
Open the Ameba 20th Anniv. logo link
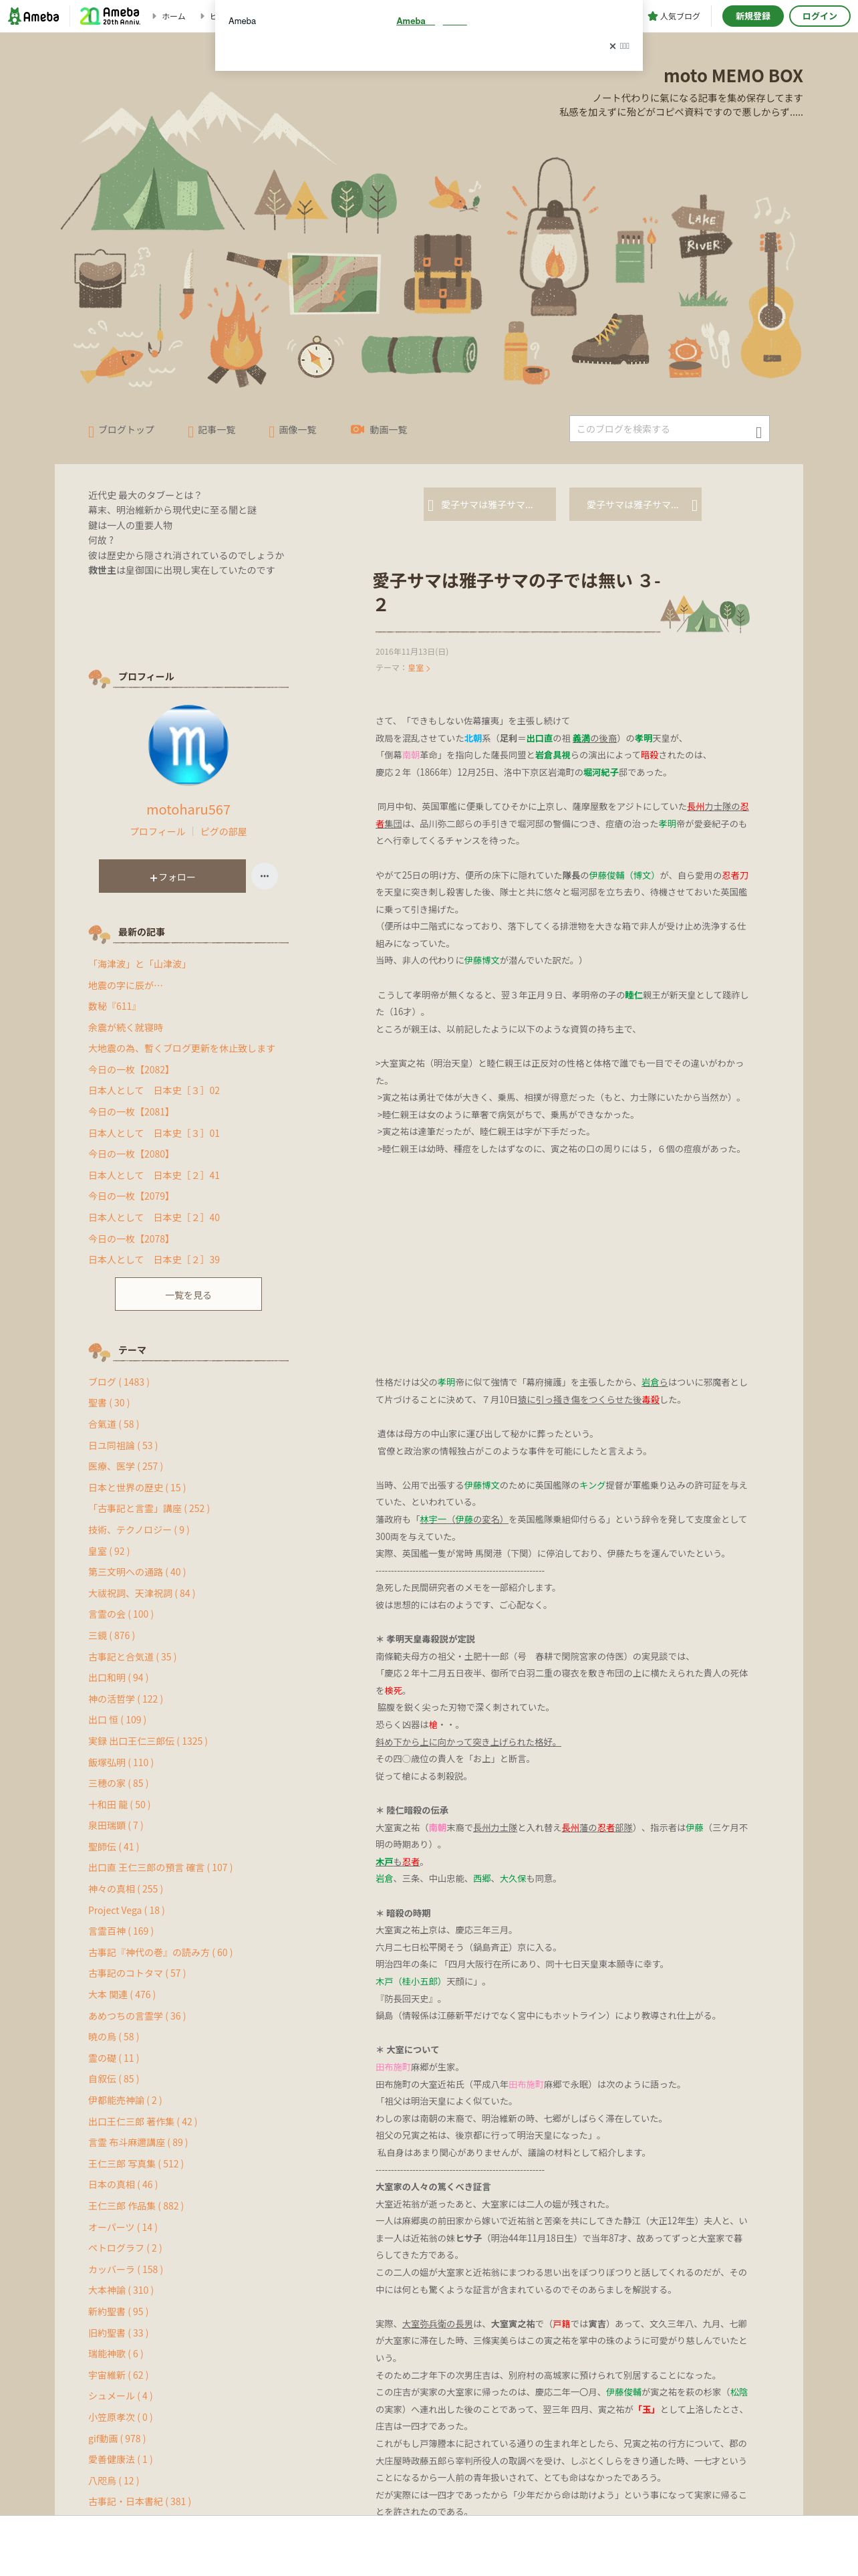click(x=110, y=16)
